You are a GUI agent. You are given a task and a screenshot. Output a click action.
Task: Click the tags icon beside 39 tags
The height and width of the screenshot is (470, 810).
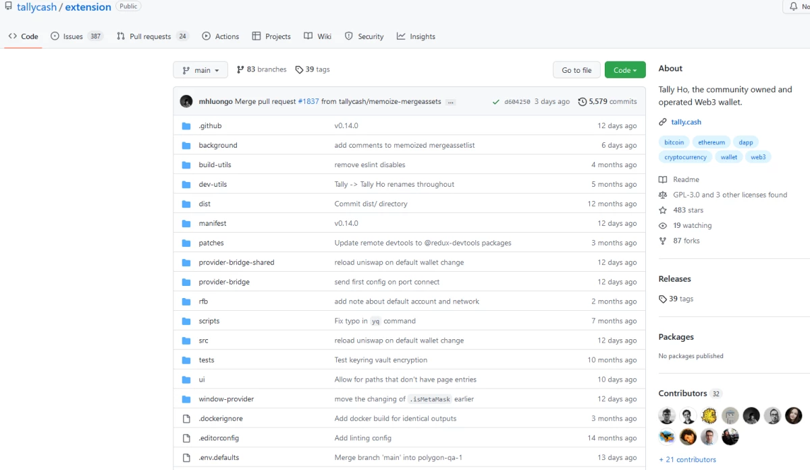299,69
